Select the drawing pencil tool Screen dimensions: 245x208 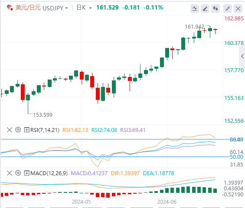(205, 9)
